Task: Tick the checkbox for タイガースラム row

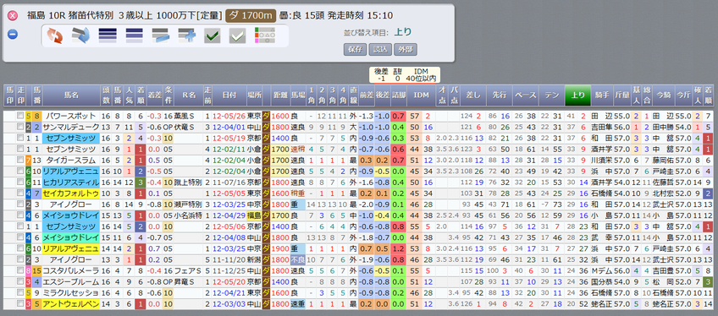Action: pyautogui.click(x=19, y=161)
